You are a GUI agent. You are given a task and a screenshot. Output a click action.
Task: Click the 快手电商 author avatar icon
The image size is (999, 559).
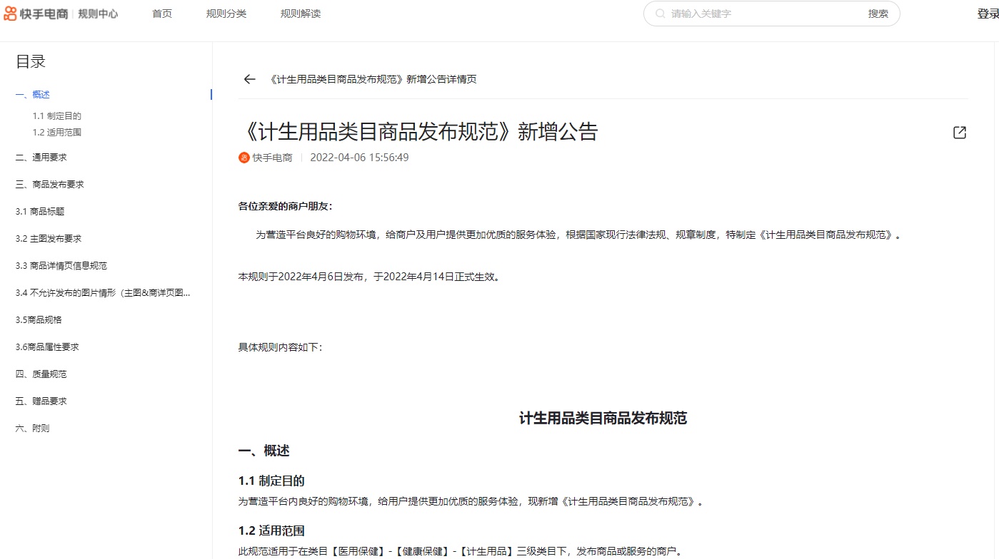pos(244,158)
